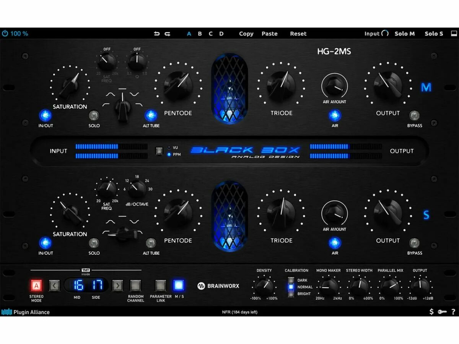The height and width of the screenshot is (344, 459).
Task: Toggle the Side channel IN/OUT blue LED
Action: click(x=46, y=243)
